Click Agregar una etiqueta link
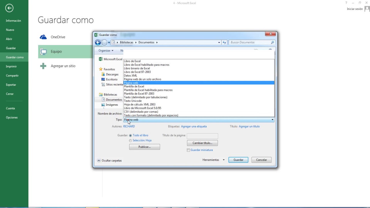The image size is (370, 208). pyautogui.click(x=194, y=127)
